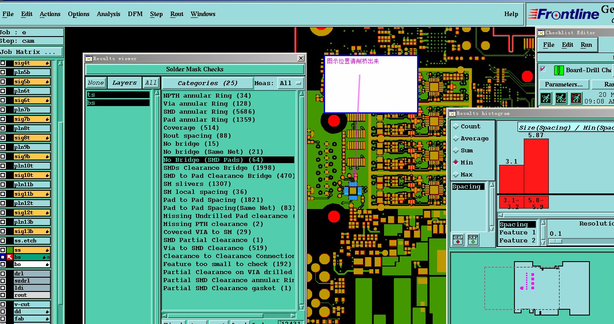Click first running-man run icon in Checklist Editor
The image size is (614, 324).
tap(546, 98)
